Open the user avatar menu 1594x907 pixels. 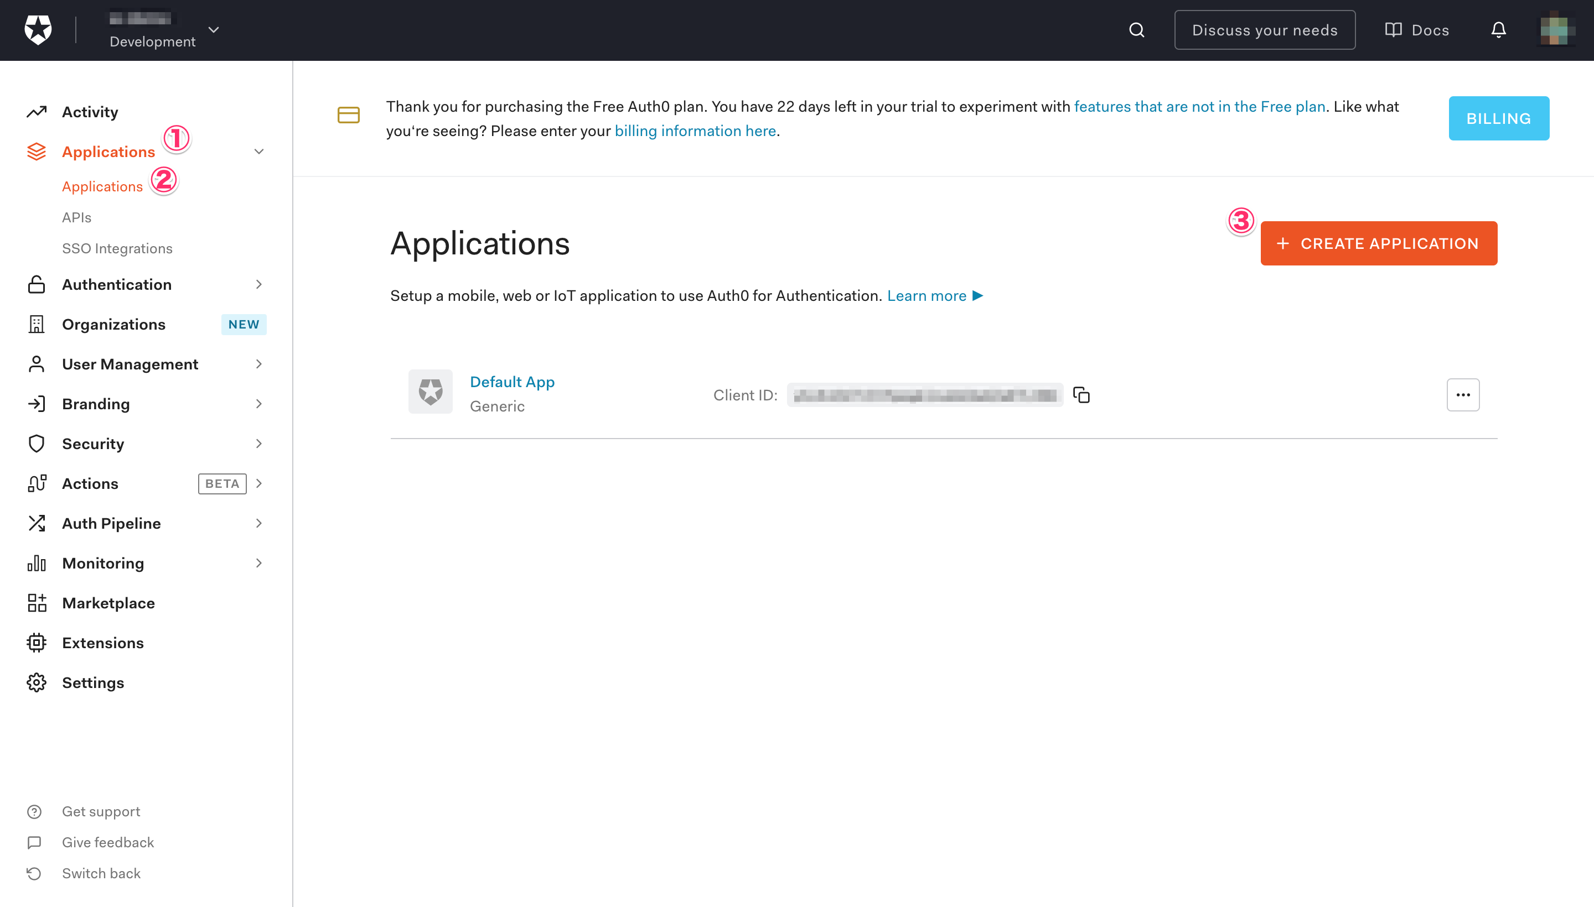(1556, 30)
